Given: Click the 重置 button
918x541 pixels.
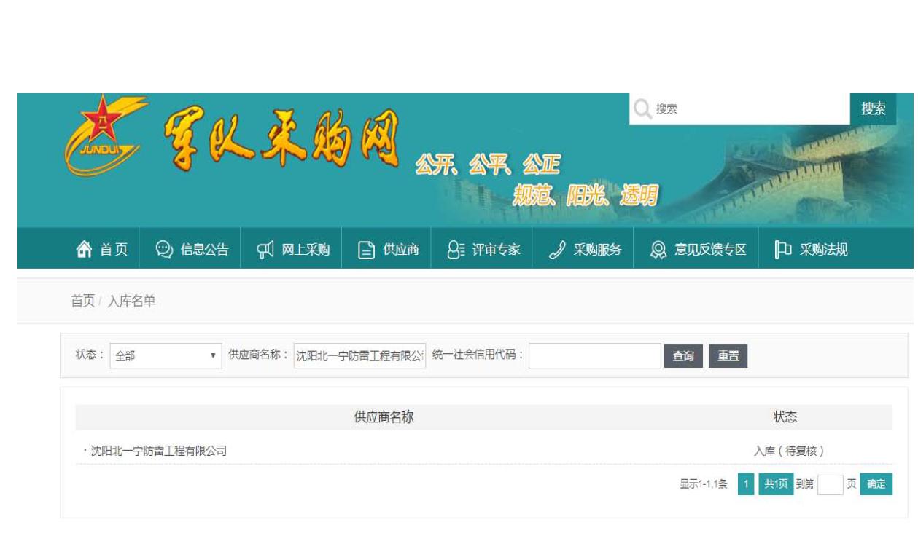Looking at the screenshot, I should [728, 356].
